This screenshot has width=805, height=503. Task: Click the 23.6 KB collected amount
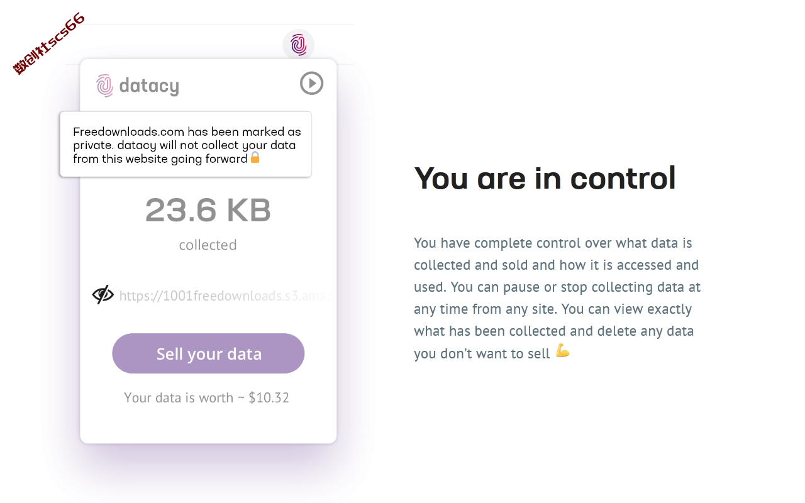208,211
